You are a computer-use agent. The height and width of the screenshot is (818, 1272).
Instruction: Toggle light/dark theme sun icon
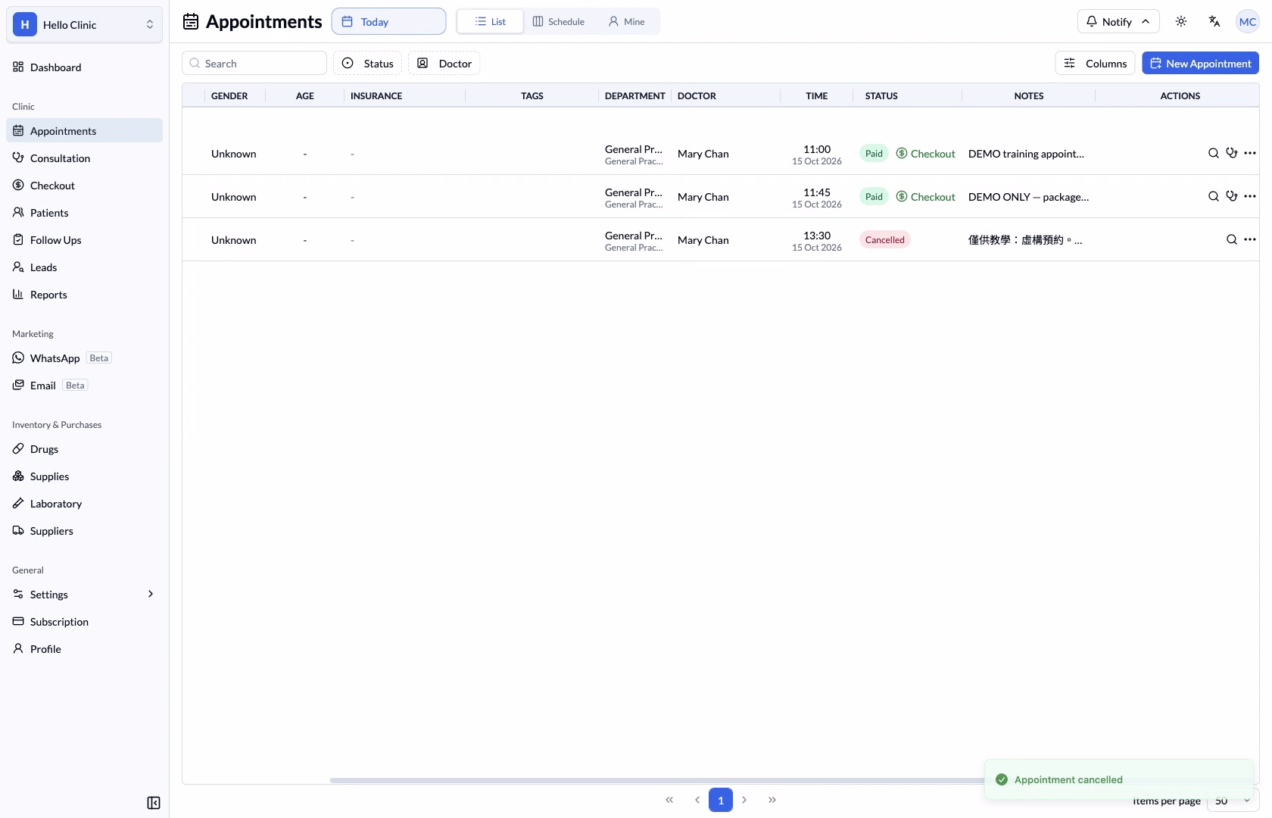coord(1181,21)
